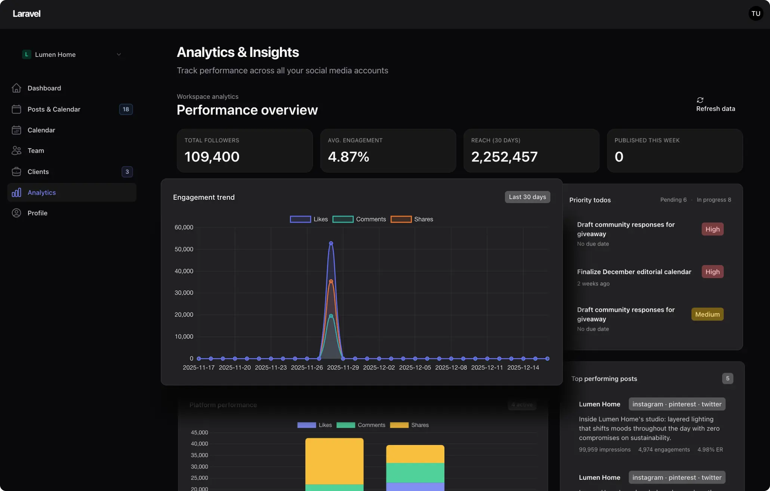Open the TU account menu
Image resolution: width=770 pixels, height=491 pixels.
(756, 13)
